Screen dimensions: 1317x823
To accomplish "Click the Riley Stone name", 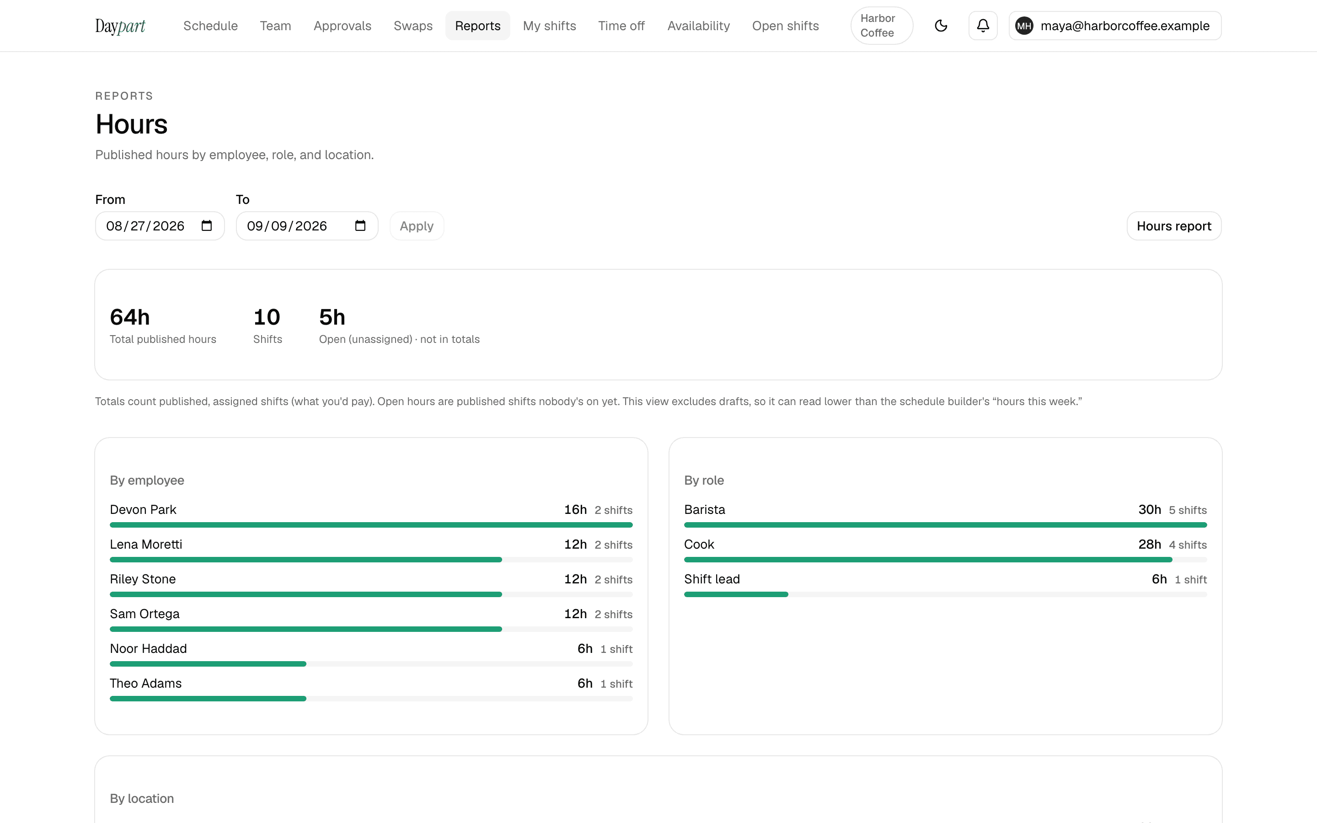I will 143,579.
